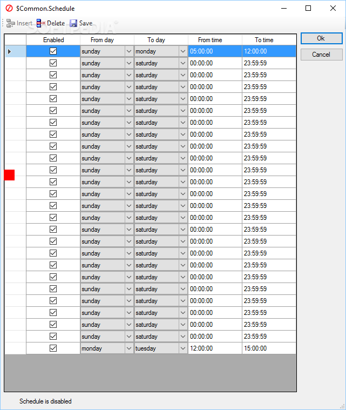Select the 05:00:00 From time cell
The height and width of the screenshot is (410, 346).
tap(215, 51)
